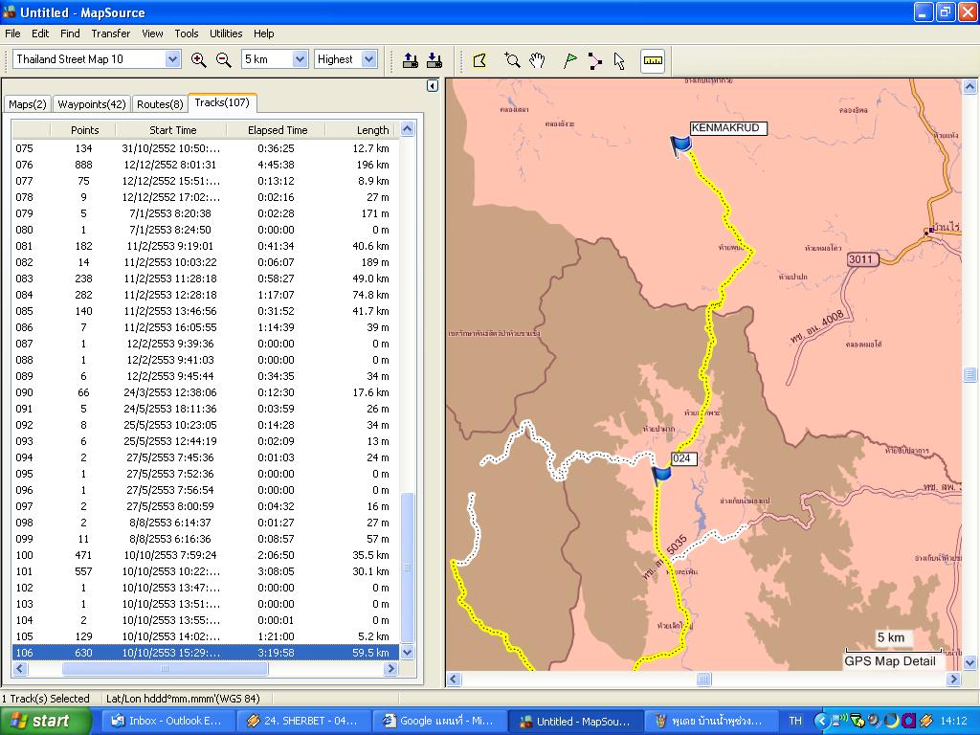Sort tracks by Elapsed Time column header

pyautogui.click(x=278, y=130)
